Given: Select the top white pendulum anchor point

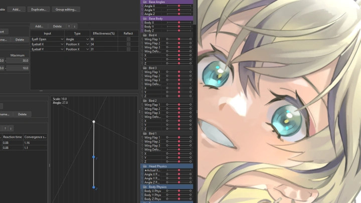Looking at the screenshot, I should (x=94, y=121).
